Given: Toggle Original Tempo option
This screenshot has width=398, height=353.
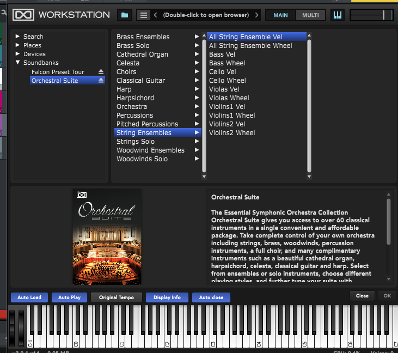Looking at the screenshot, I should [x=117, y=297].
